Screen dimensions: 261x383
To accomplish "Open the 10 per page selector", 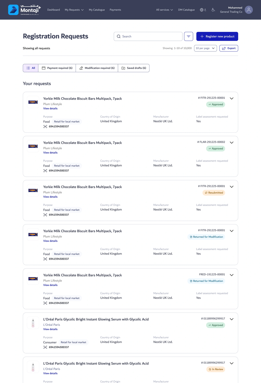I will pos(206,48).
